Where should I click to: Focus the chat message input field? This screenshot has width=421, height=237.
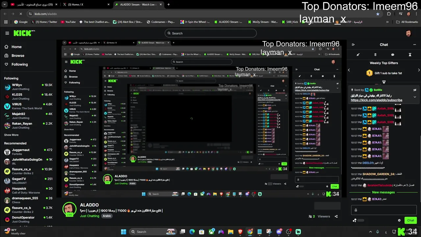[x=383, y=210]
